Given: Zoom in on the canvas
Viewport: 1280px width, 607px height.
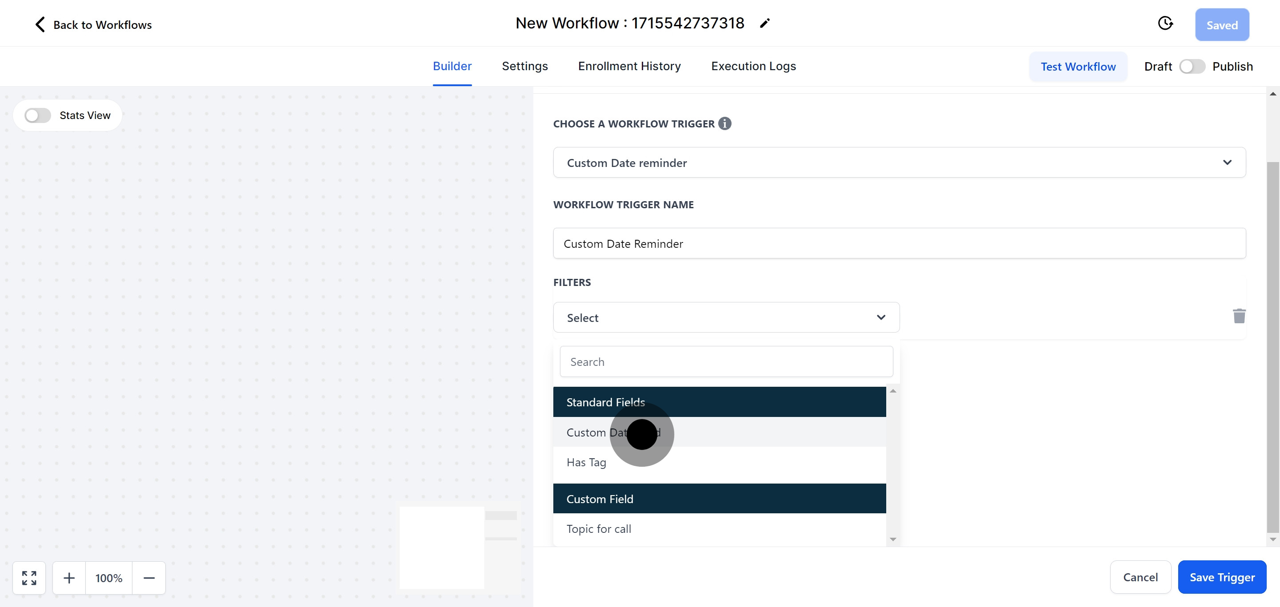Looking at the screenshot, I should (69, 577).
